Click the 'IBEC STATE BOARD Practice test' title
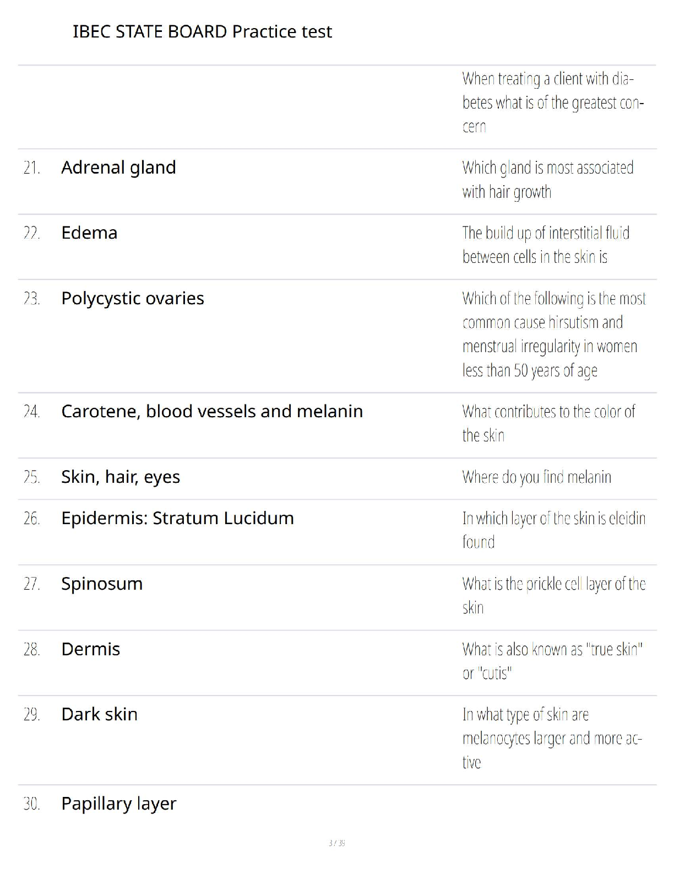 202,31
